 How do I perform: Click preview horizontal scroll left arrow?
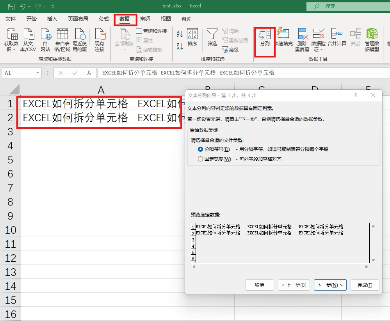point(194,267)
